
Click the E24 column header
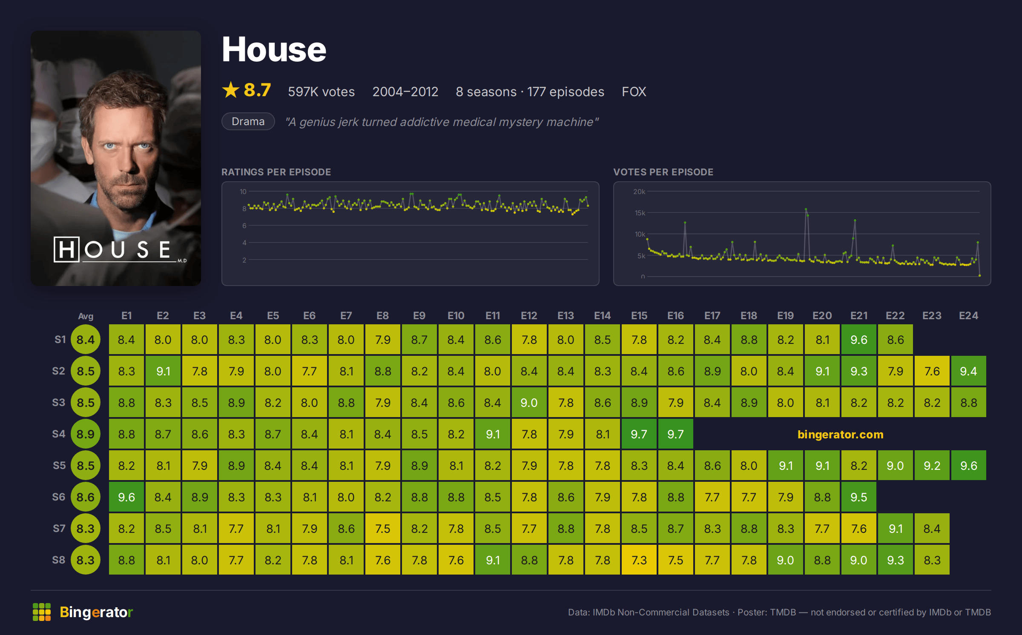point(968,315)
